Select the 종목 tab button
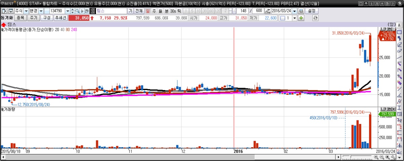The width and height of the screenshot is (404, 161). [20, 18]
